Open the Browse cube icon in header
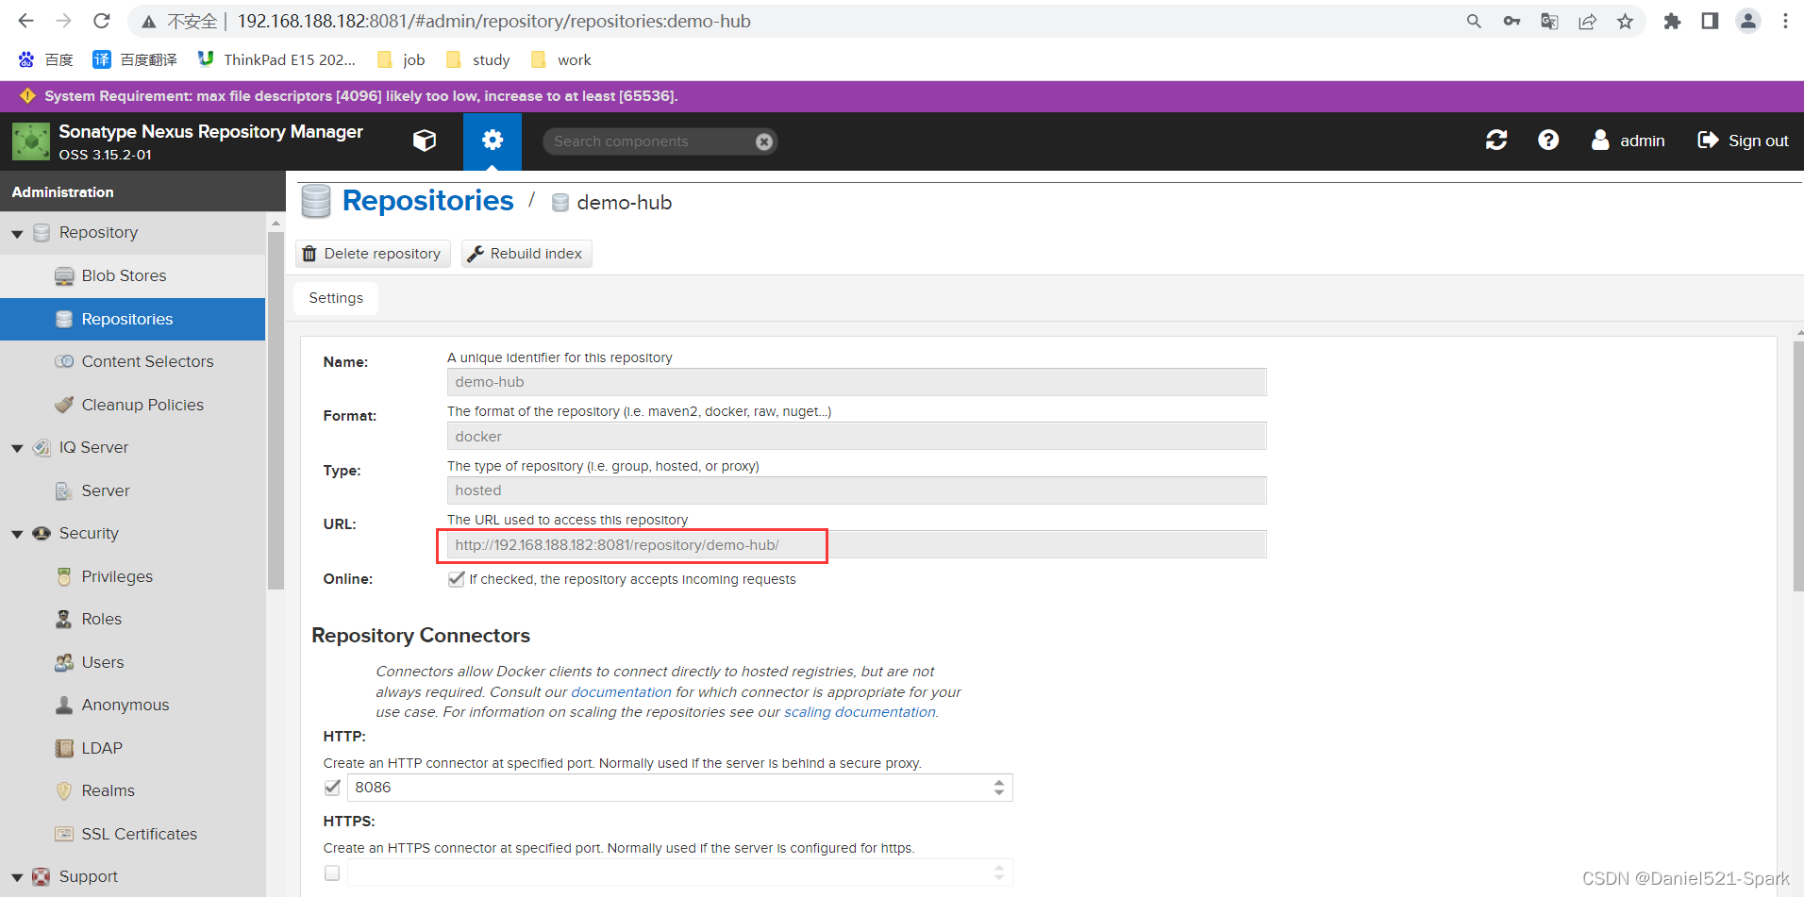This screenshot has height=897, width=1804. coord(425,141)
